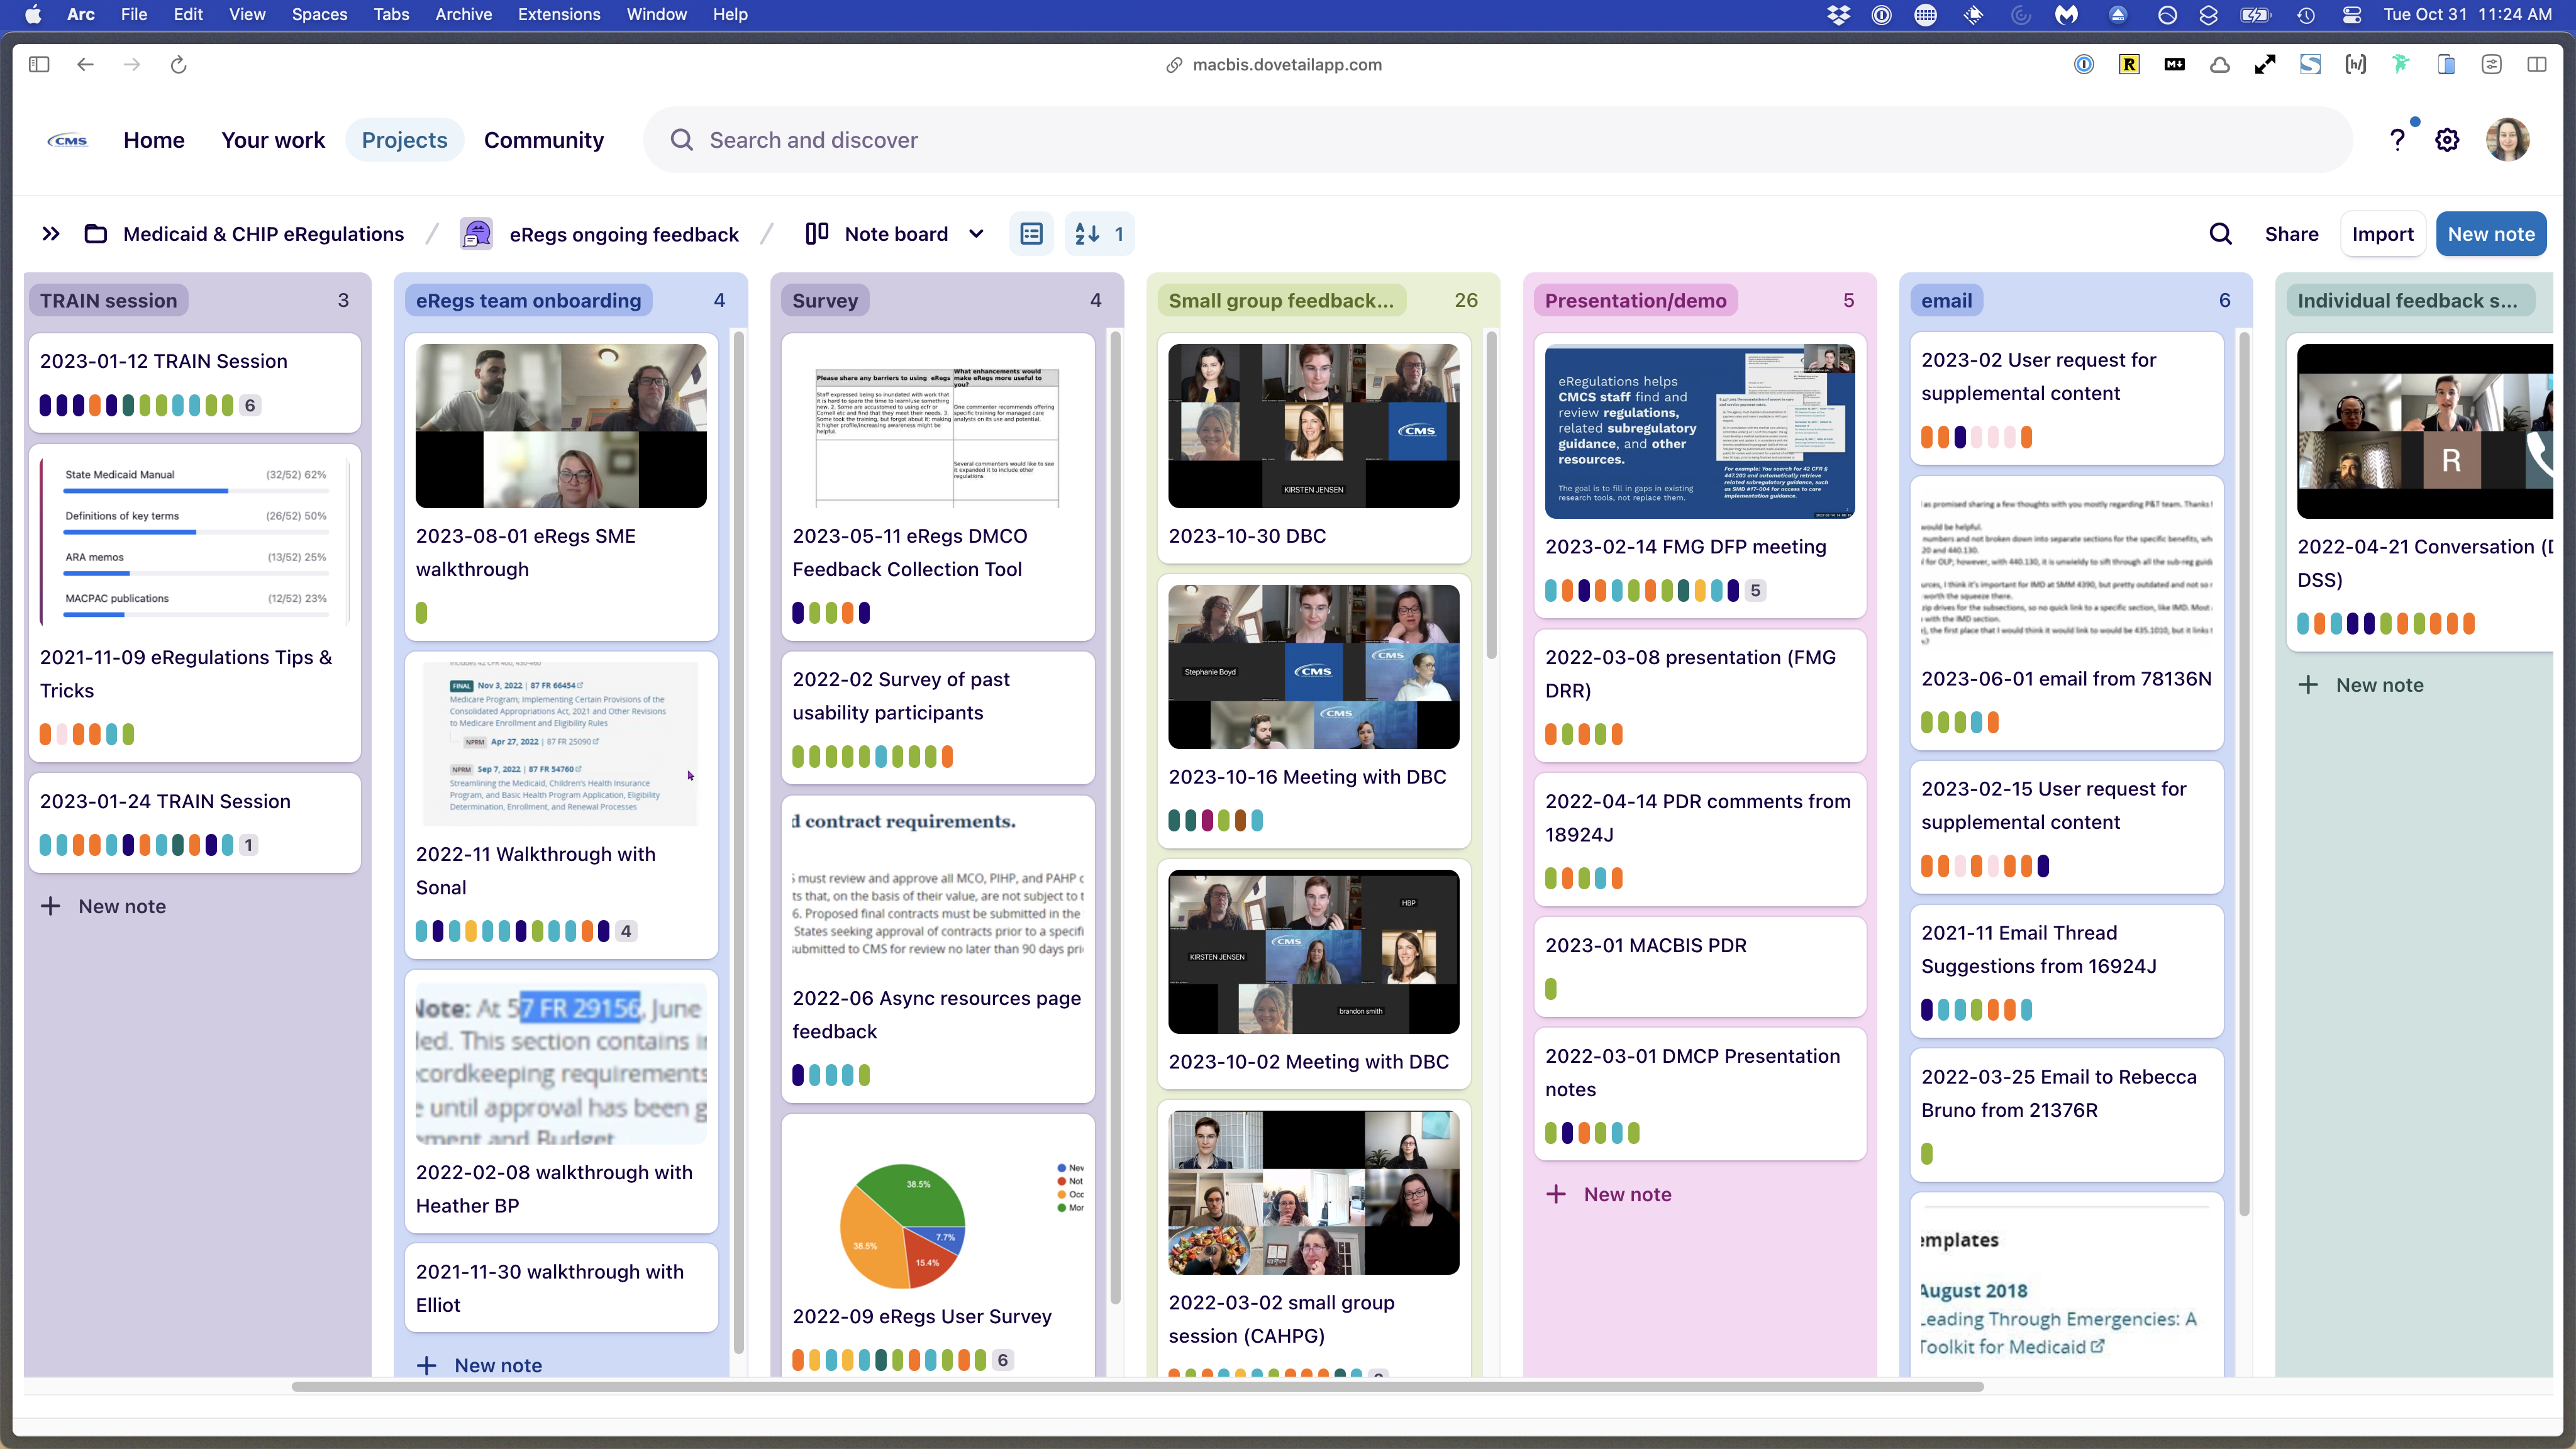Click the board search magnifier icon
Viewport: 2576px width, 1449px height.
pyautogui.click(x=2220, y=234)
